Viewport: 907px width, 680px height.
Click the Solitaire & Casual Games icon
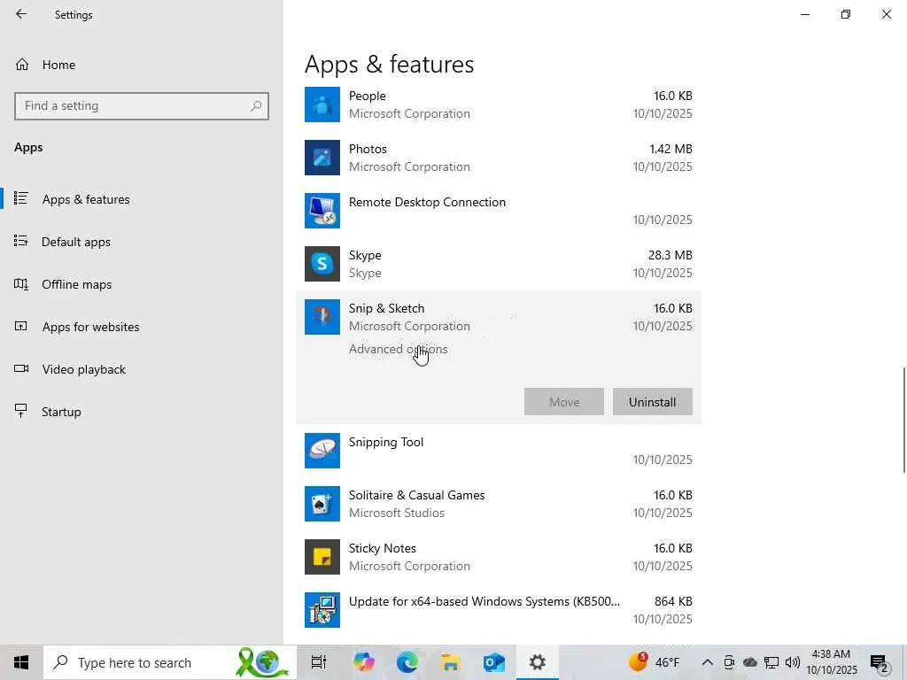point(322,504)
